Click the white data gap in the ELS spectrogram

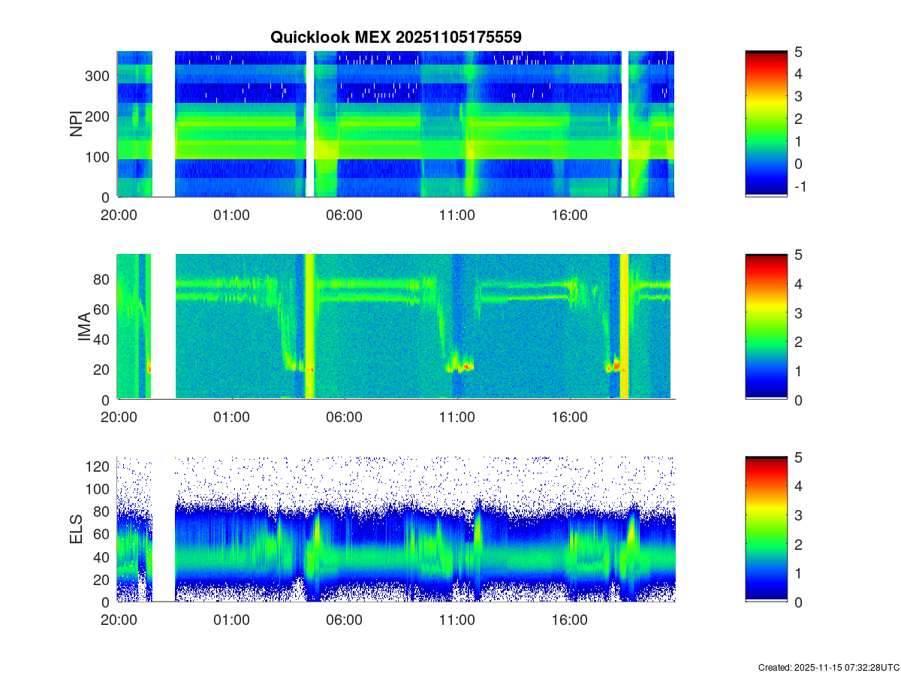tap(164, 530)
